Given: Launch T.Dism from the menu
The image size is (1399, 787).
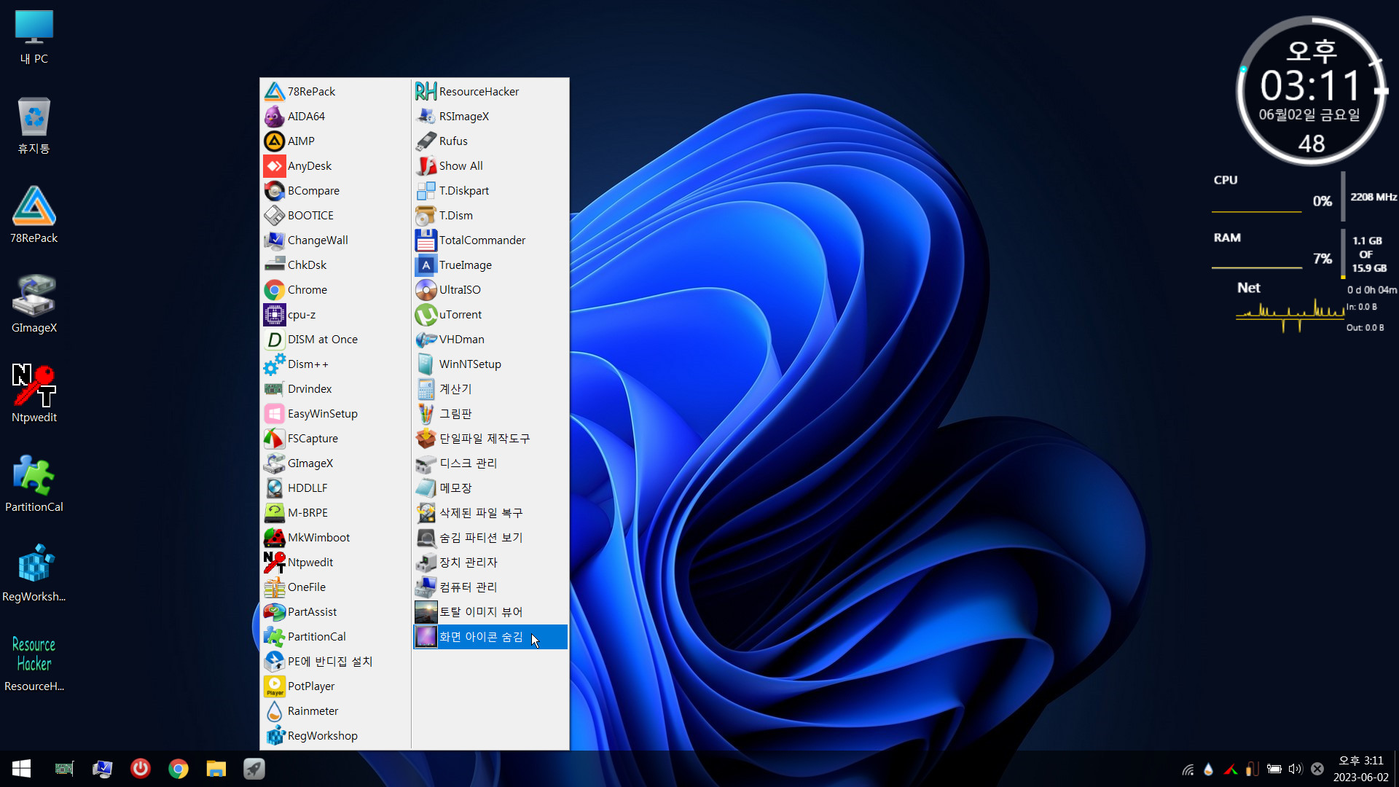Looking at the screenshot, I should click(490, 216).
